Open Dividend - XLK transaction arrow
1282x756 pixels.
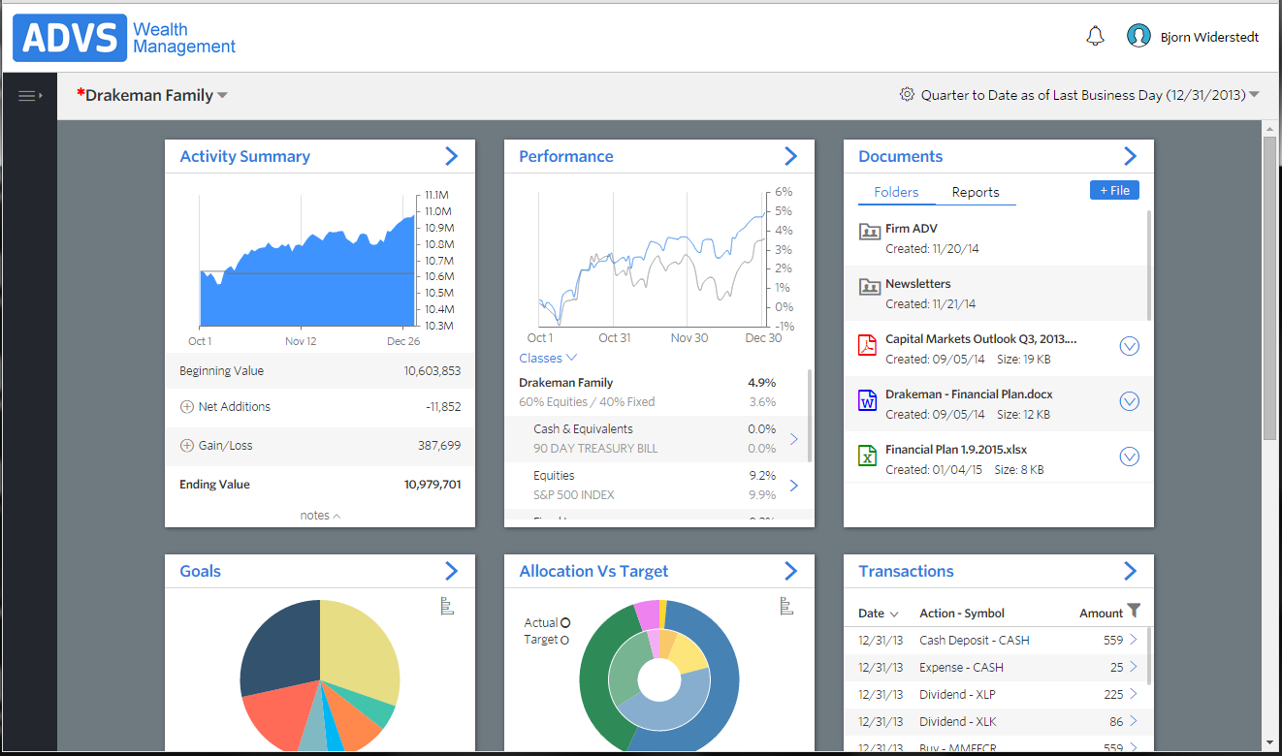[1134, 721]
